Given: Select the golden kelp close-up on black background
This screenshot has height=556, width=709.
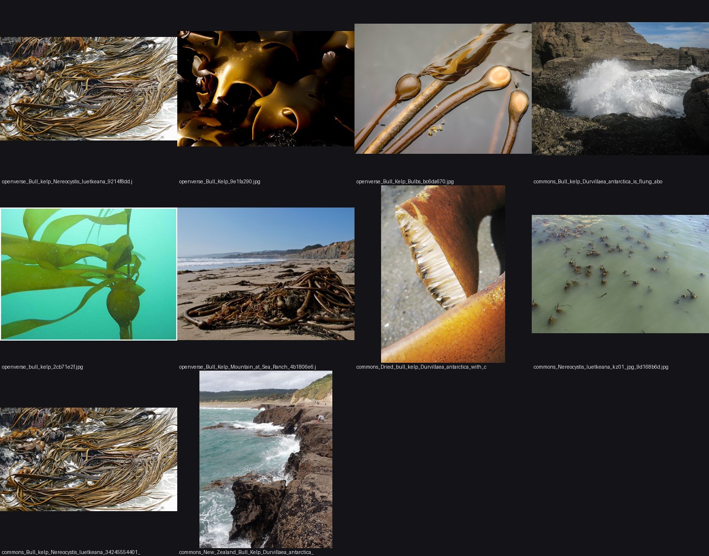Looking at the screenshot, I should (x=266, y=89).
